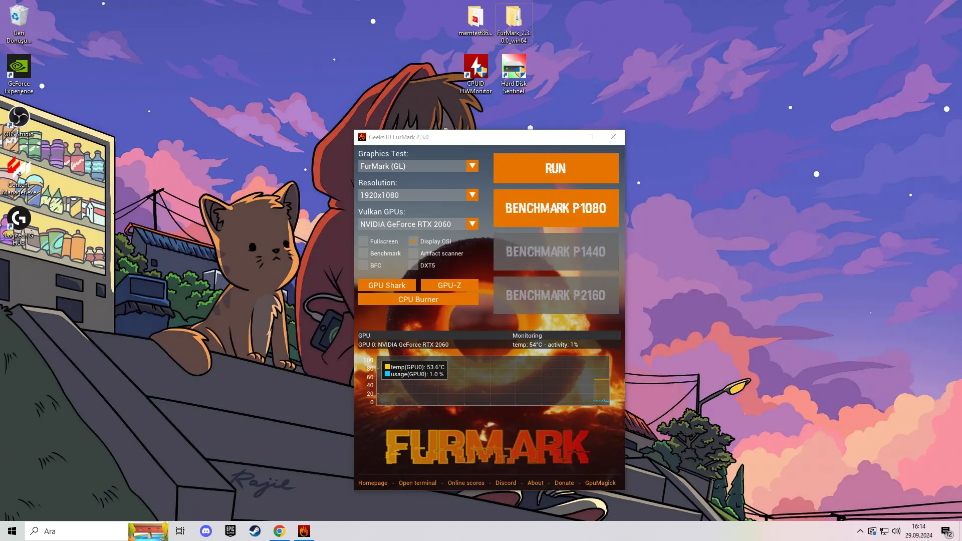
Task: Enable the Benchmark checkbox
Action: click(364, 253)
